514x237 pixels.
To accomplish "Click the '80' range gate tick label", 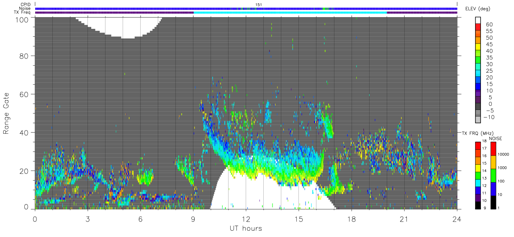I will point(24,56).
